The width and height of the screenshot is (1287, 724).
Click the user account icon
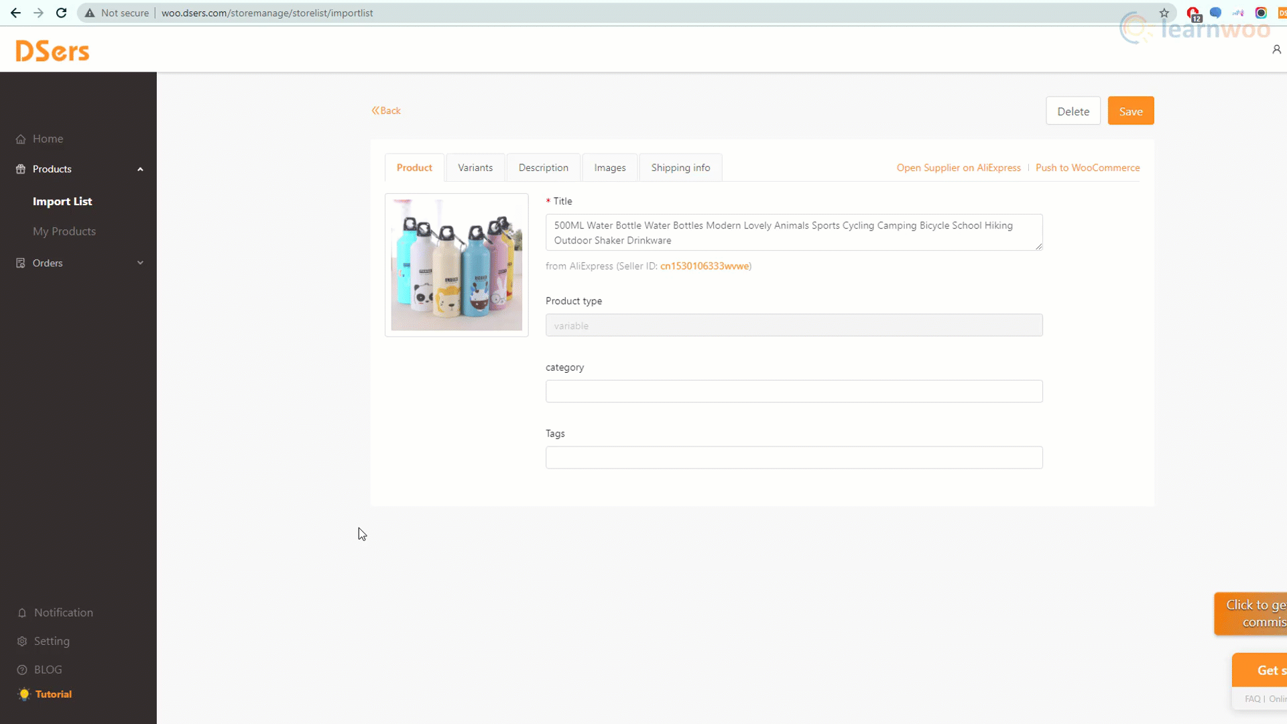[1276, 50]
